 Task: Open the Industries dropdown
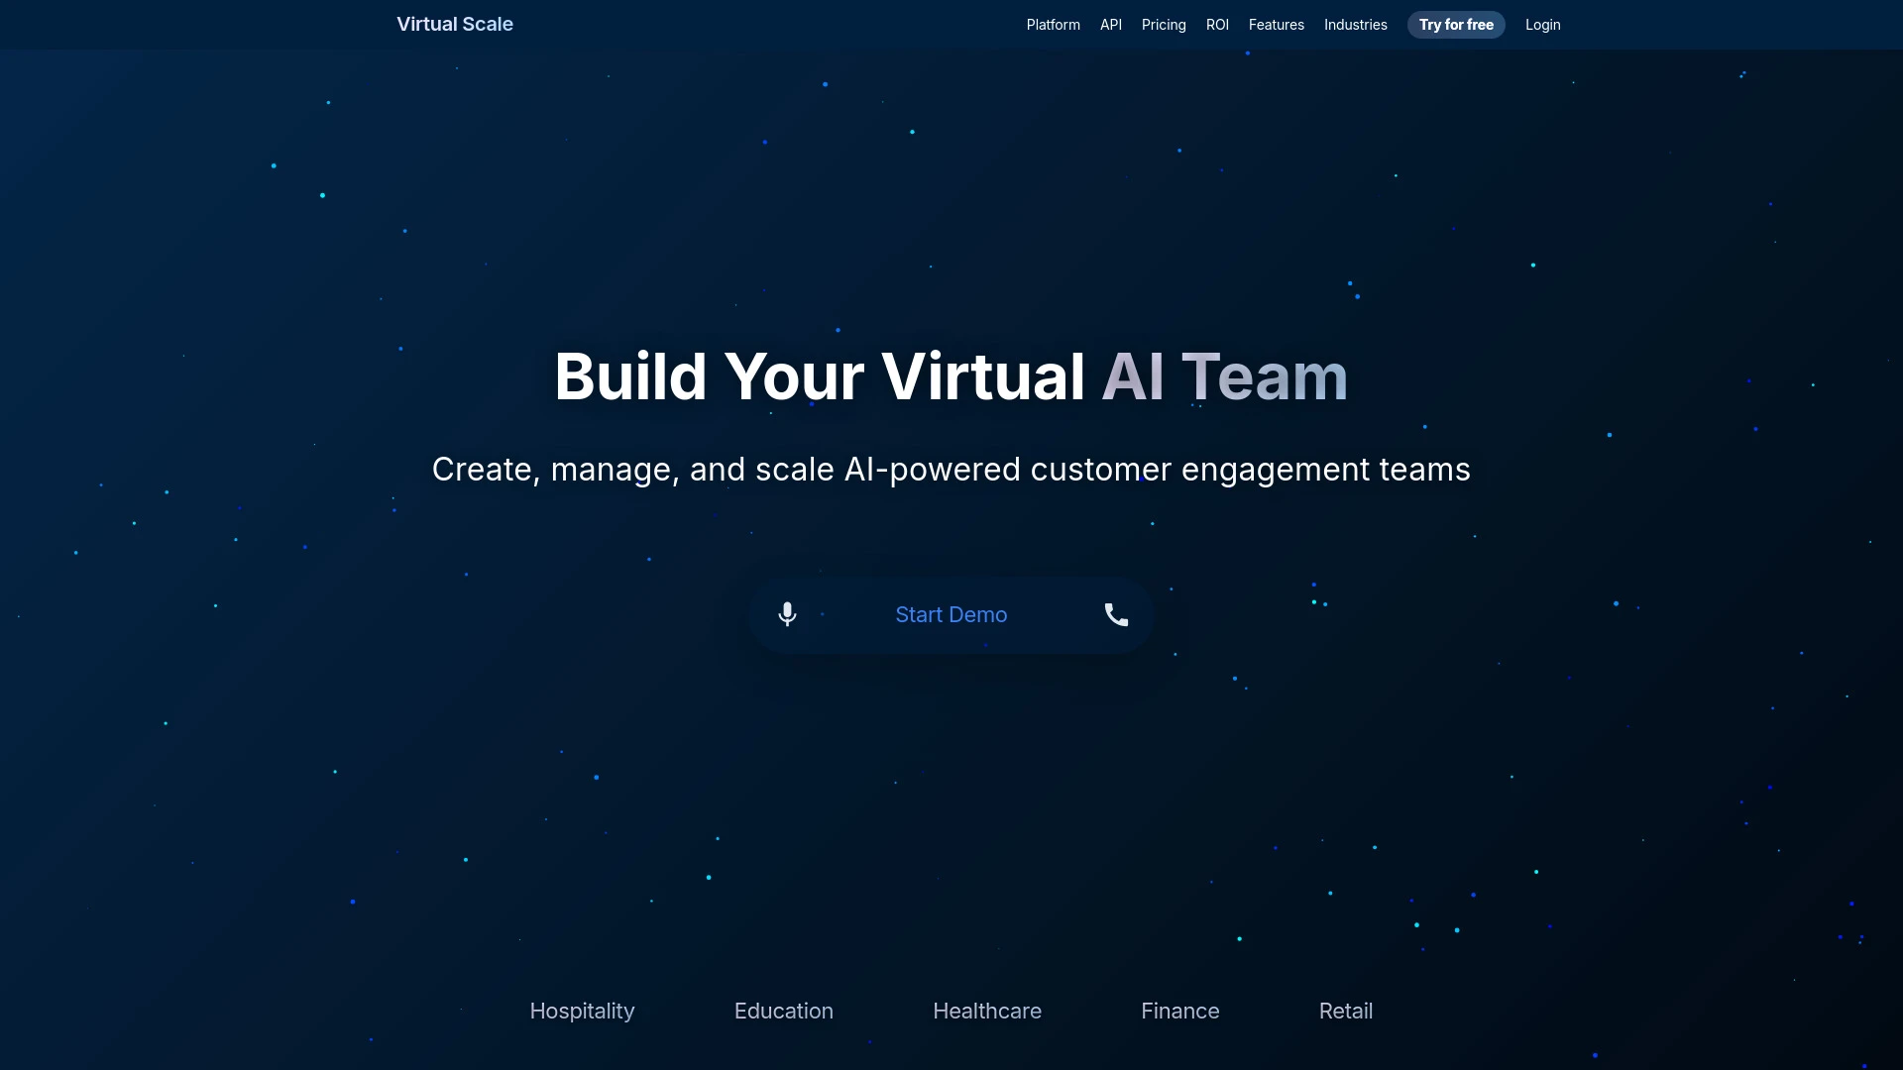tap(1355, 24)
